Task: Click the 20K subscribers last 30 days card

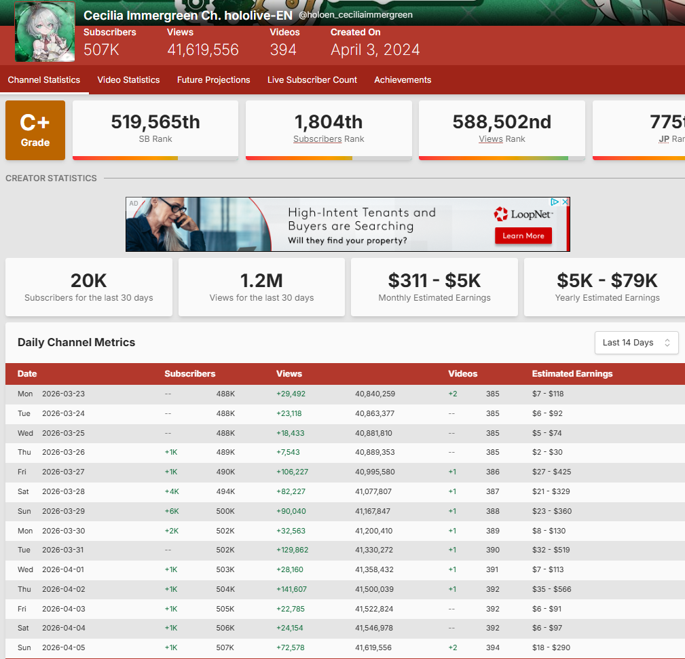Action: coord(89,287)
